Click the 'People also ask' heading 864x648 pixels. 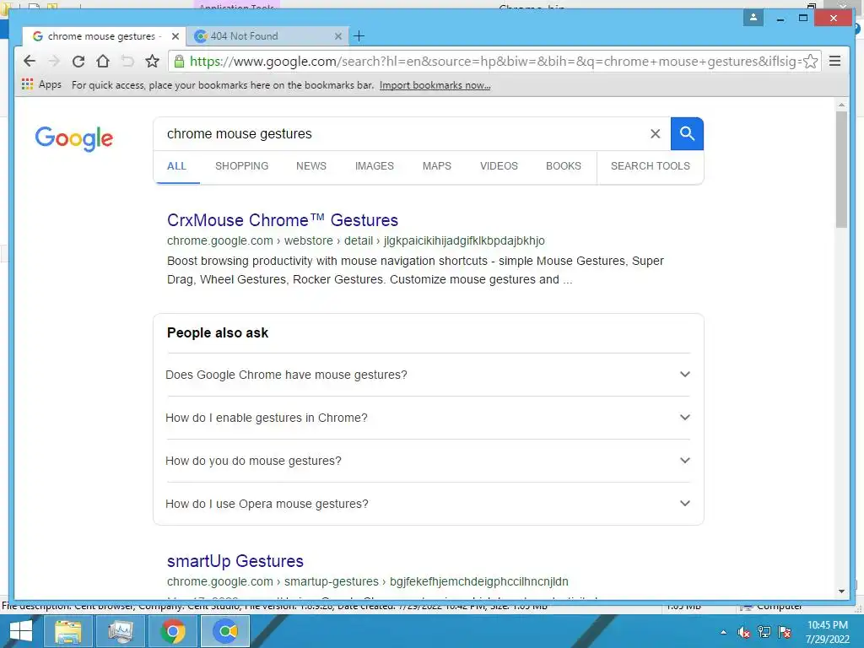[x=218, y=332]
